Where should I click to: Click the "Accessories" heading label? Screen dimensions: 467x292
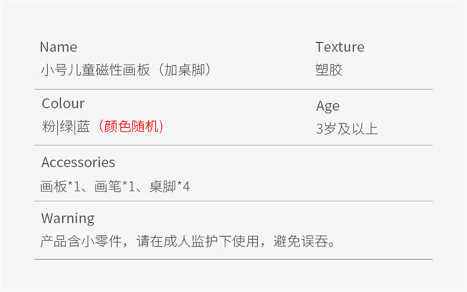pyautogui.click(x=78, y=163)
